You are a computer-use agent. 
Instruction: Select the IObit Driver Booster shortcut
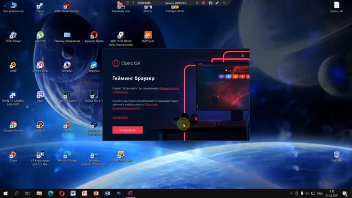(x=67, y=7)
